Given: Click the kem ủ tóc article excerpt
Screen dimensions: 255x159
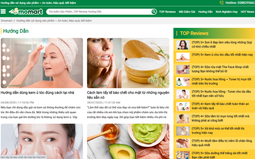Looking at the screenshot, I should (41, 112).
